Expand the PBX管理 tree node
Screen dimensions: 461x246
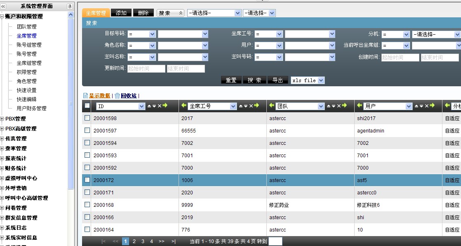tap(2, 119)
